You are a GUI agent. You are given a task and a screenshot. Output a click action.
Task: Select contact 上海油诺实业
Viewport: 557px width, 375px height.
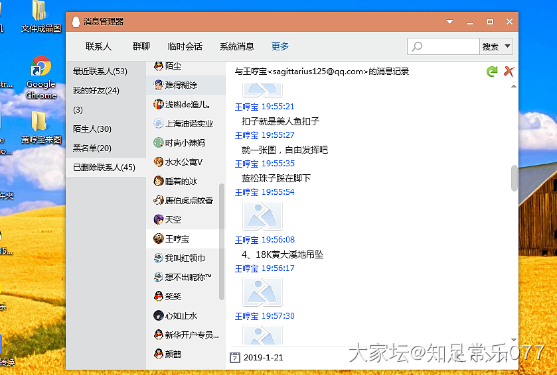coord(189,124)
